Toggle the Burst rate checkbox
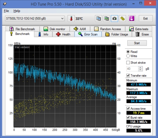The height and width of the screenshot is (138, 158). tap(128, 118)
